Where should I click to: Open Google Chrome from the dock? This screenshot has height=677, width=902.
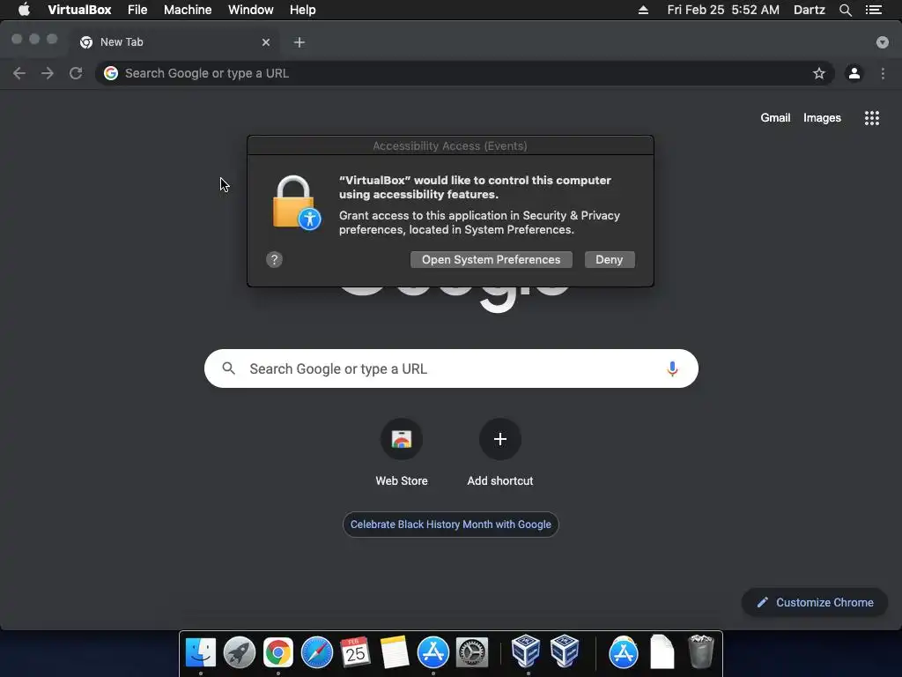[277, 652]
